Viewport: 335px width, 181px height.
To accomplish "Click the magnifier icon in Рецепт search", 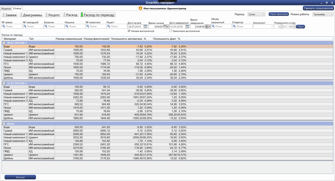I will 109,26.
